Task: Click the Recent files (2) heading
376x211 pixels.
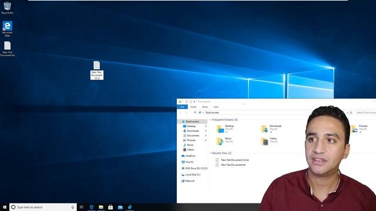Action: 222,153
